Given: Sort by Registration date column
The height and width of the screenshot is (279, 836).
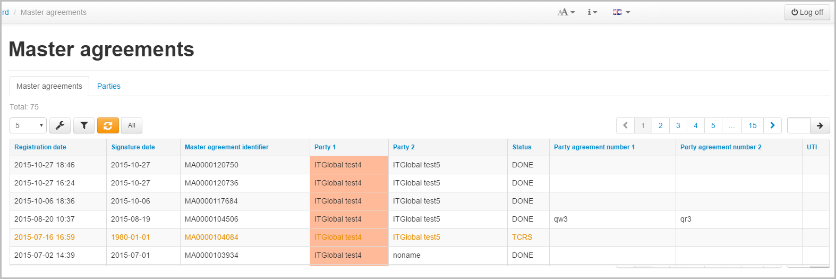Looking at the screenshot, I should point(40,147).
